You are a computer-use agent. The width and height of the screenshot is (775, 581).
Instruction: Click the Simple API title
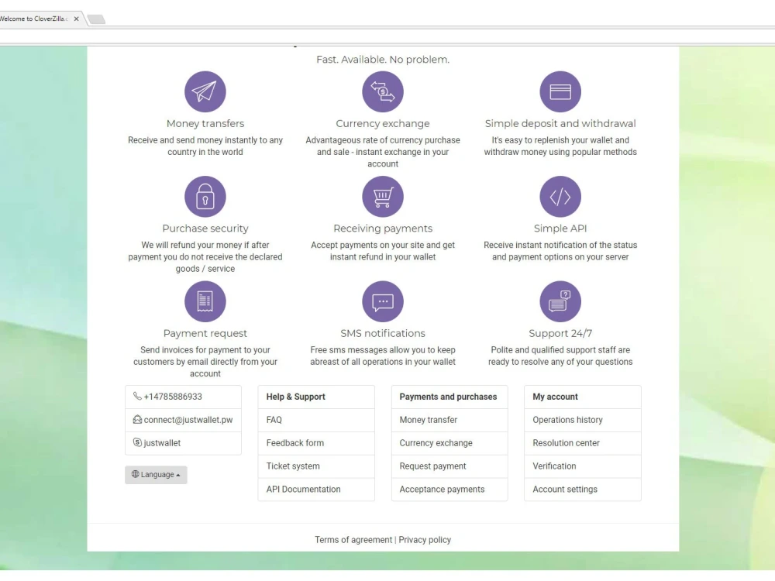560,229
